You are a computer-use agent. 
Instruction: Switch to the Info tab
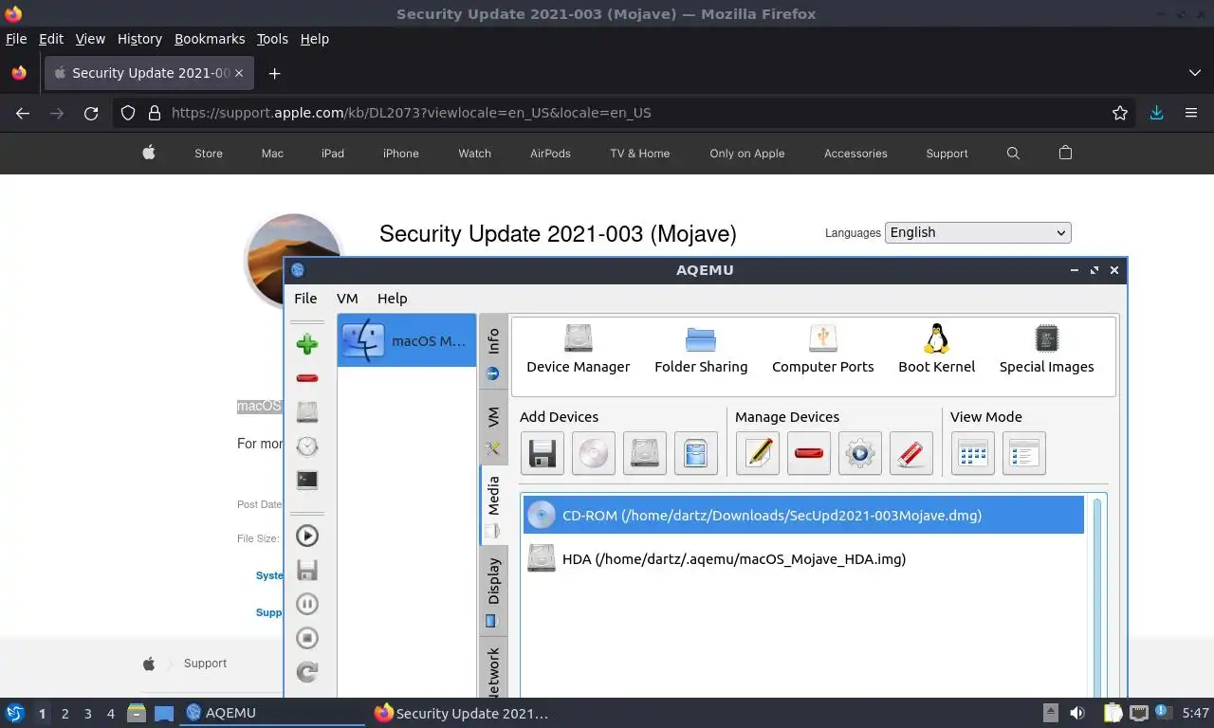click(493, 353)
